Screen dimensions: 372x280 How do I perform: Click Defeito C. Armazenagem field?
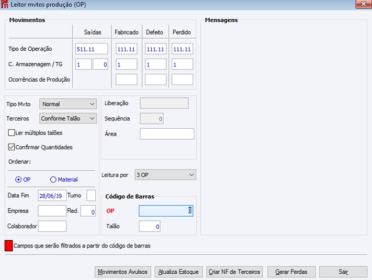pos(155,64)
